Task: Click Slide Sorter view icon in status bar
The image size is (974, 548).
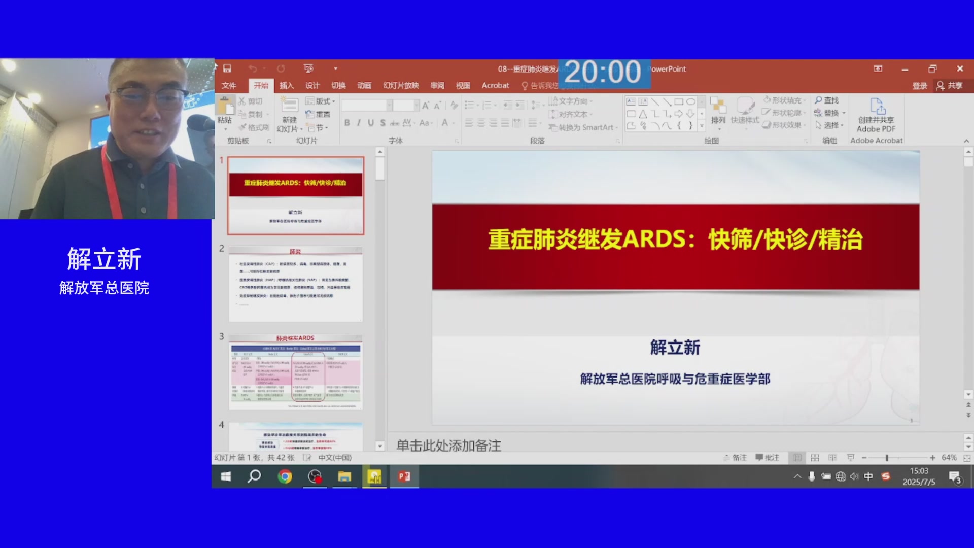Action: point(815,458)
